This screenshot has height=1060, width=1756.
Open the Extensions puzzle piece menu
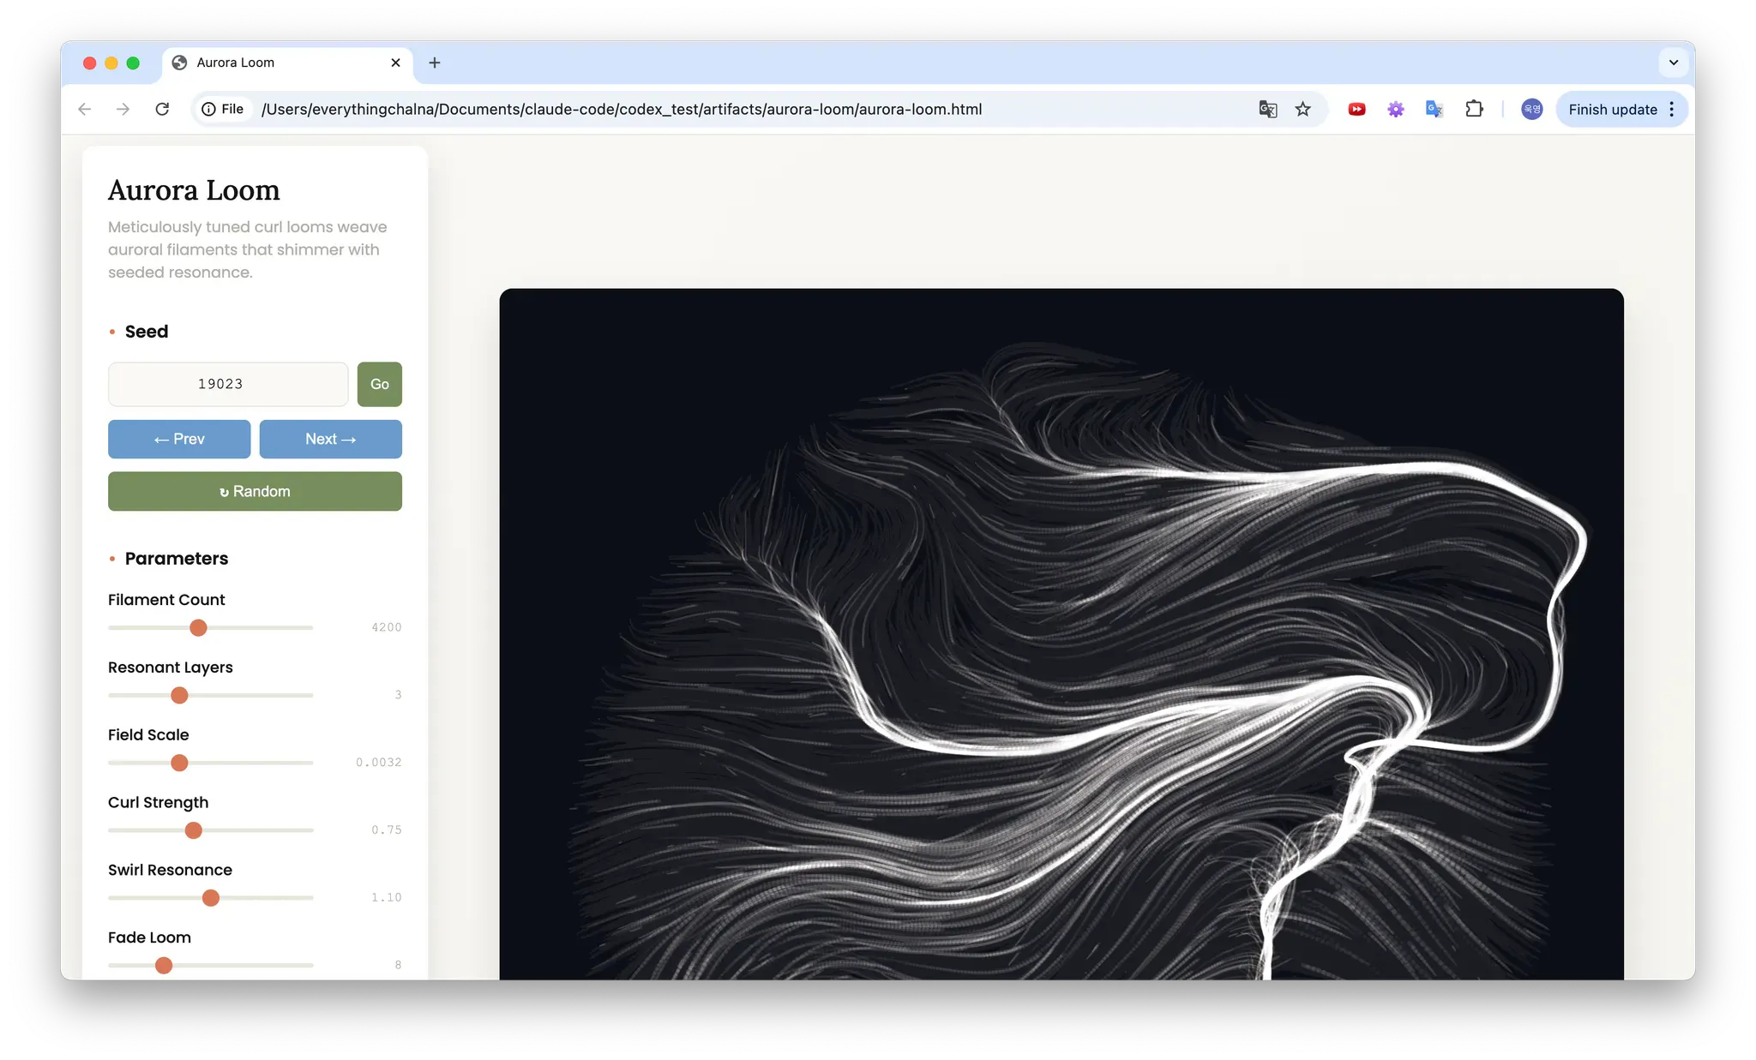coord(1474,109)
